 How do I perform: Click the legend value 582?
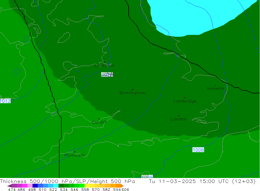pos(106,189)
